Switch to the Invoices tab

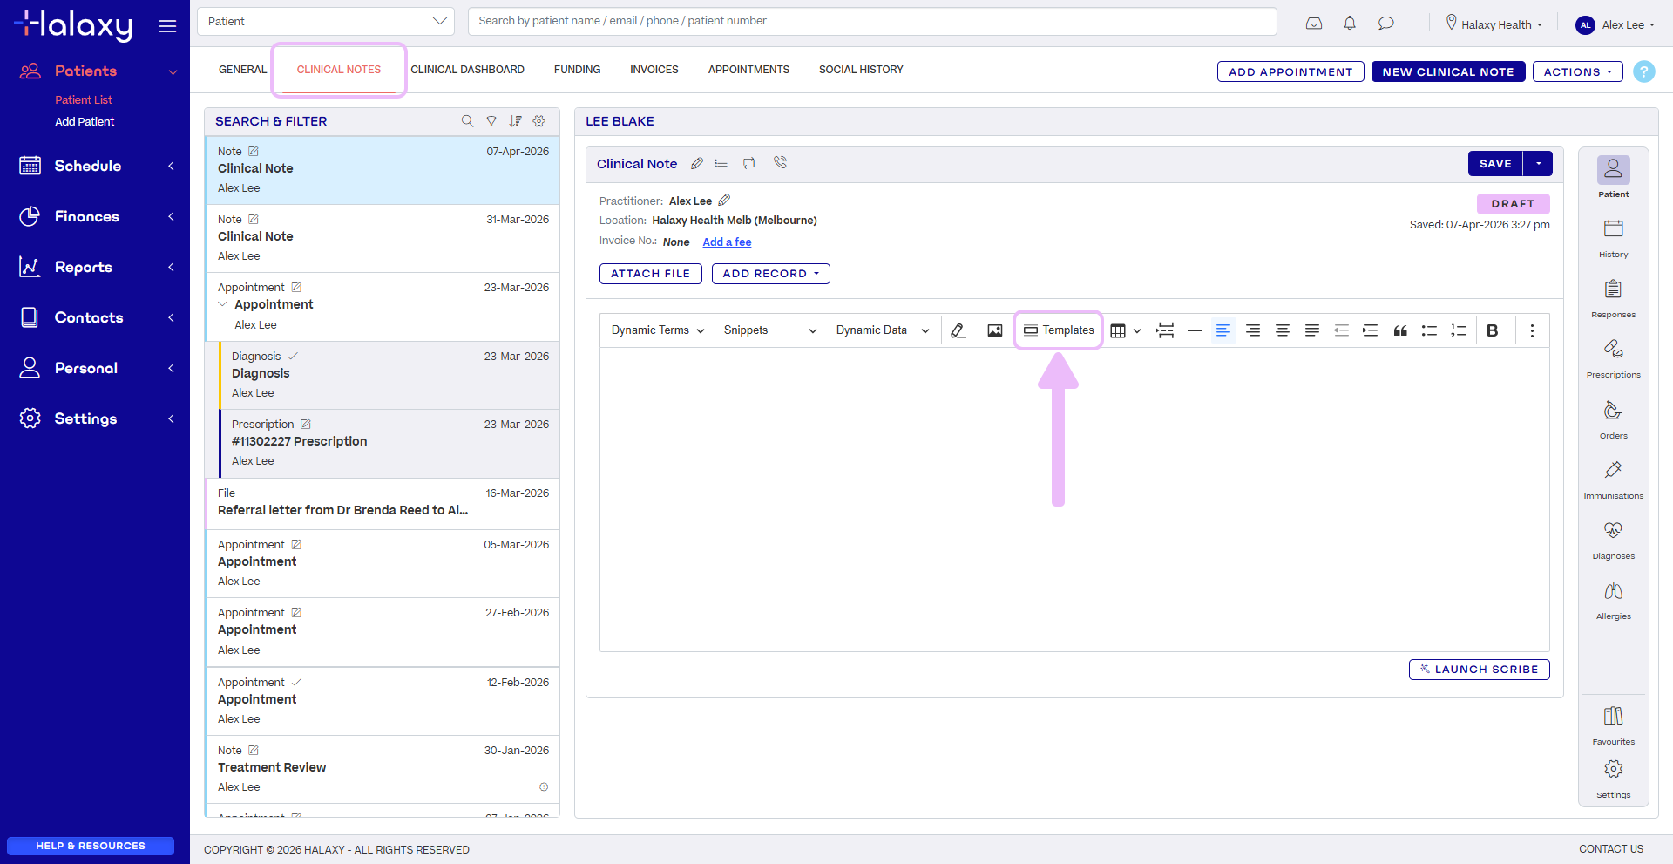click(654, 70)
